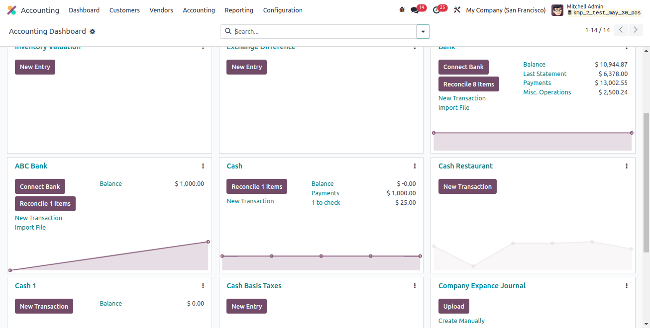Open the ABC Bank journal title

[x=31, y=166]
